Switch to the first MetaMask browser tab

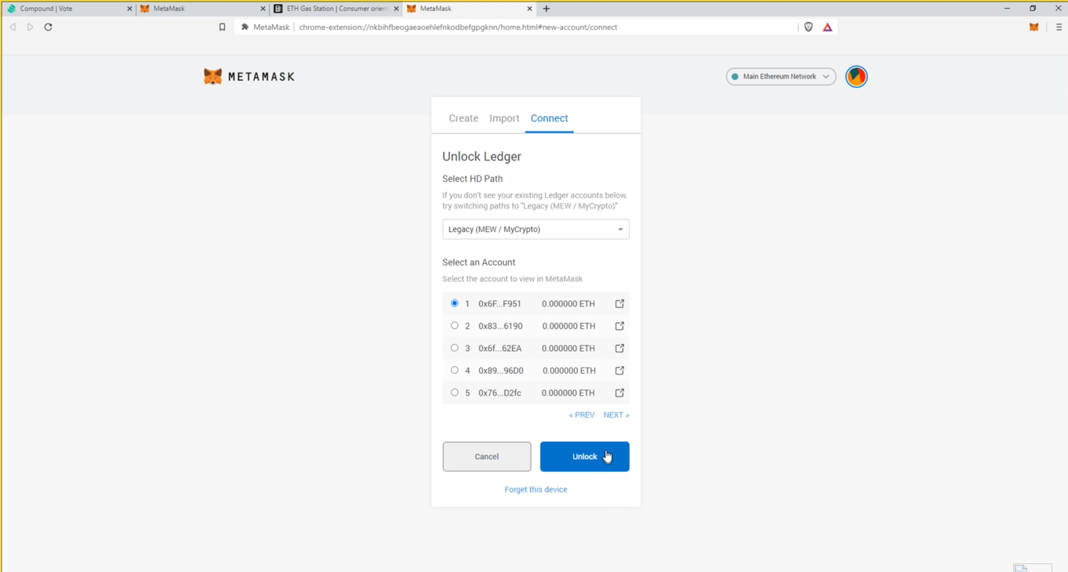tap(202, 9)
